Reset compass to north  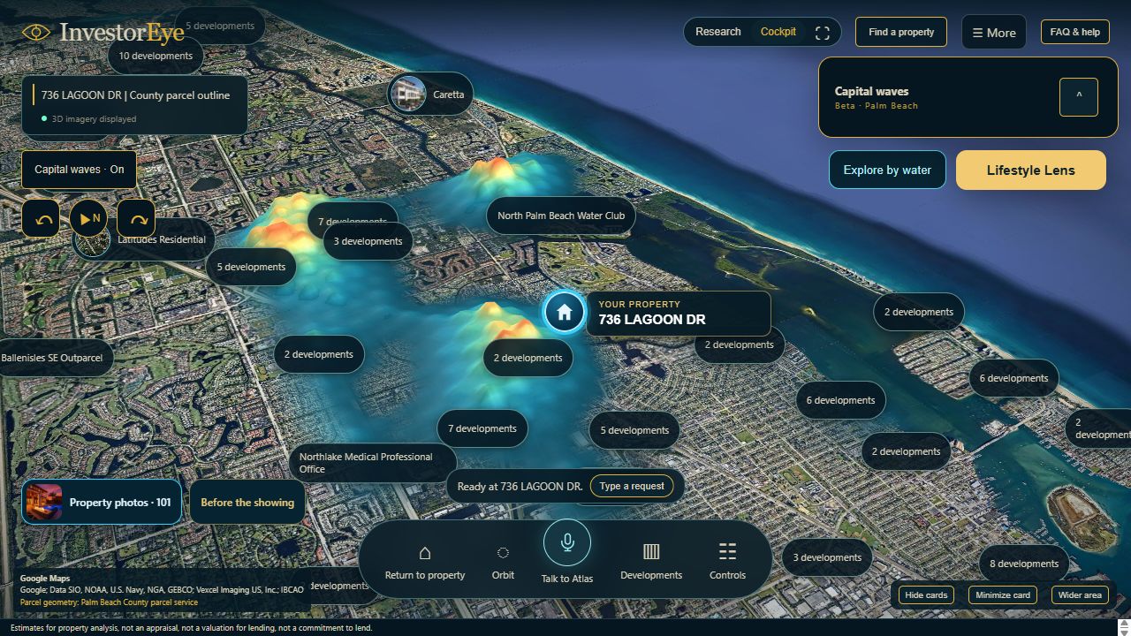tap(88, 218)
